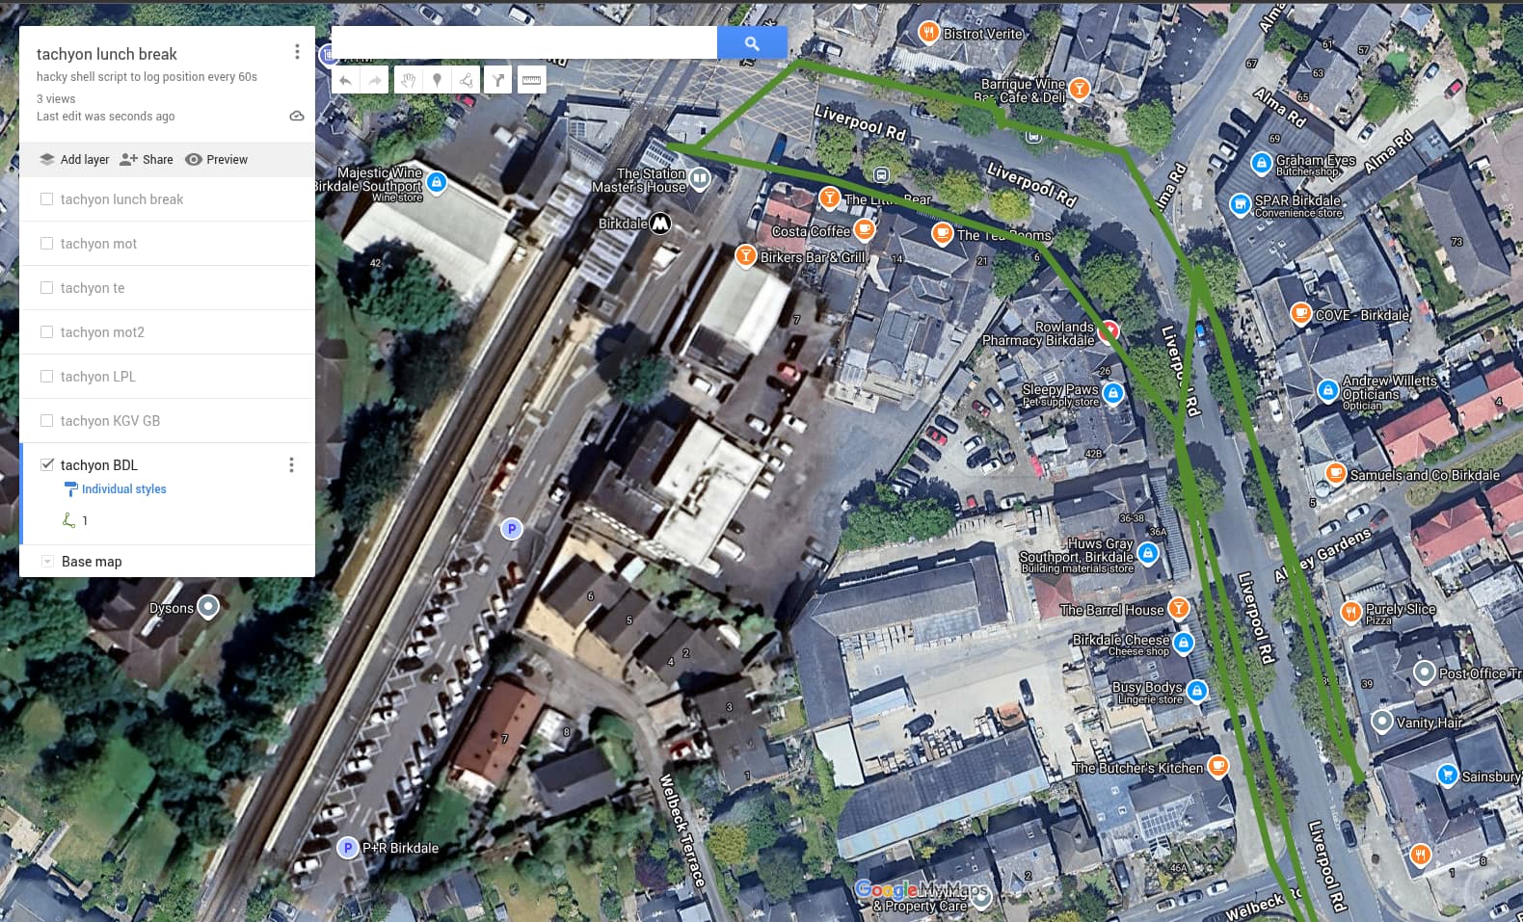
Task: Click SPAR Birkdale convenience store marker
Action: (x=1240, y=204)
